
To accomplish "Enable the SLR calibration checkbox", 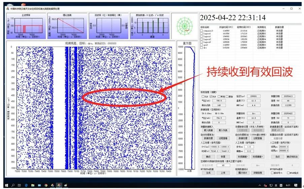I will [x=203, y=97].
